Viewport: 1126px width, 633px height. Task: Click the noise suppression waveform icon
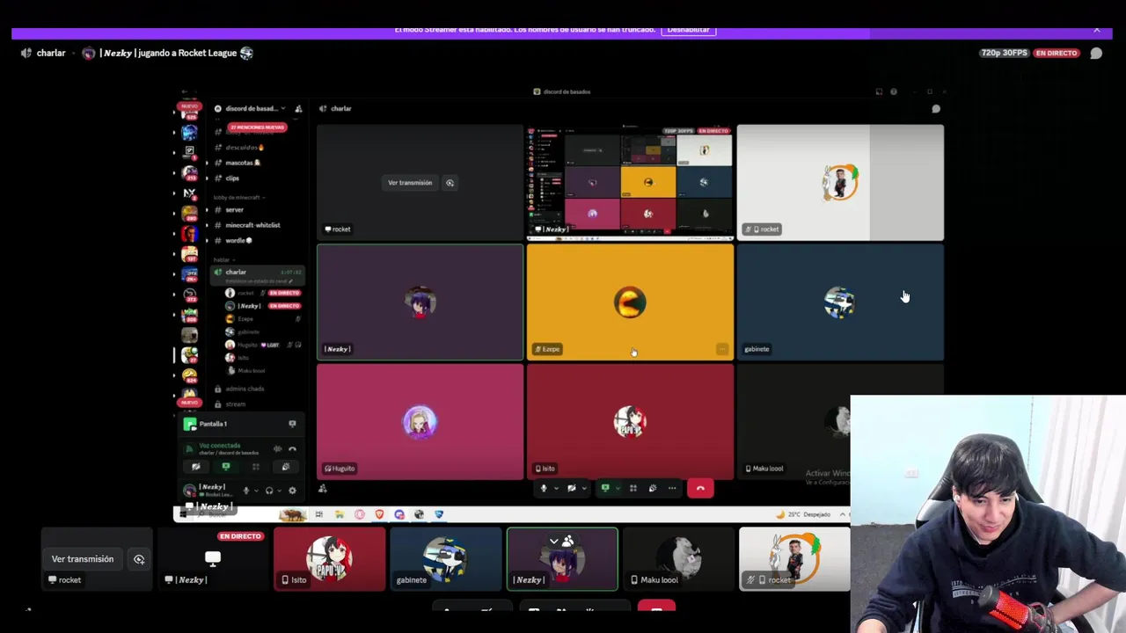coord(278,448)
